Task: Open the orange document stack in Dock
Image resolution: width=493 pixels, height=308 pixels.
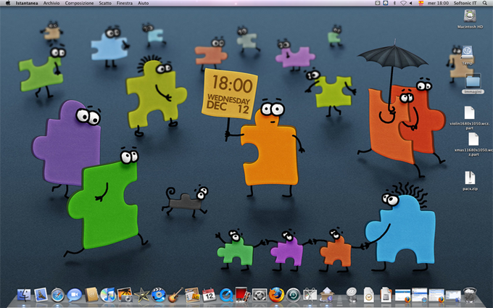Action: tap(386, 295)
